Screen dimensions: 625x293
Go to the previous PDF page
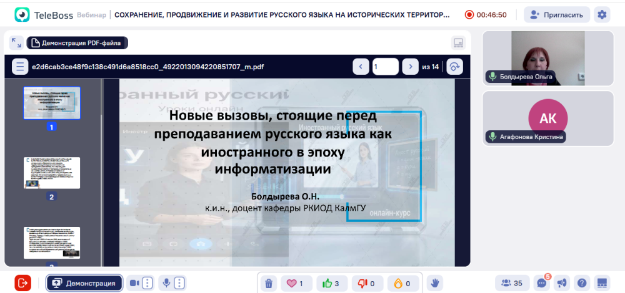tap(361, 66)
